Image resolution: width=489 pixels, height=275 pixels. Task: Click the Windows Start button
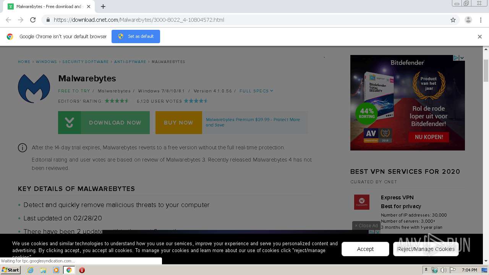10,270
